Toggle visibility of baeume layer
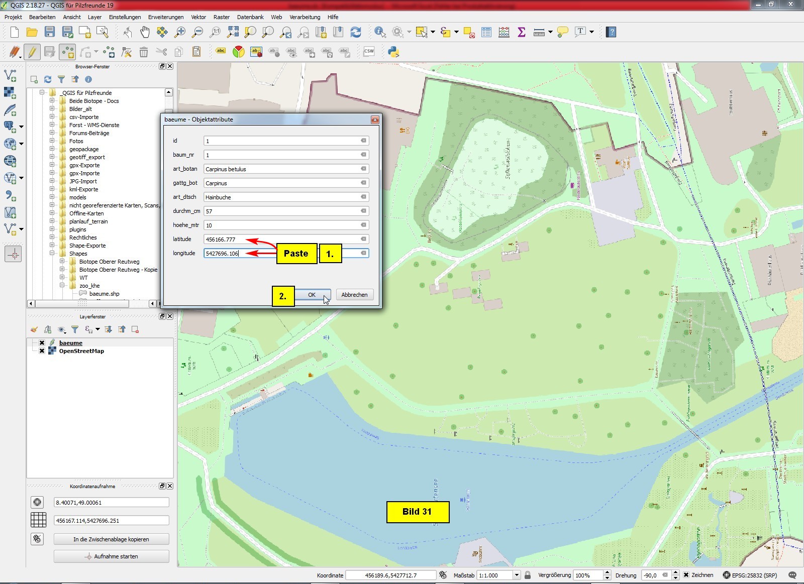Screen dimensions: 804x584 pyautogui.click(x=42, y=343)
